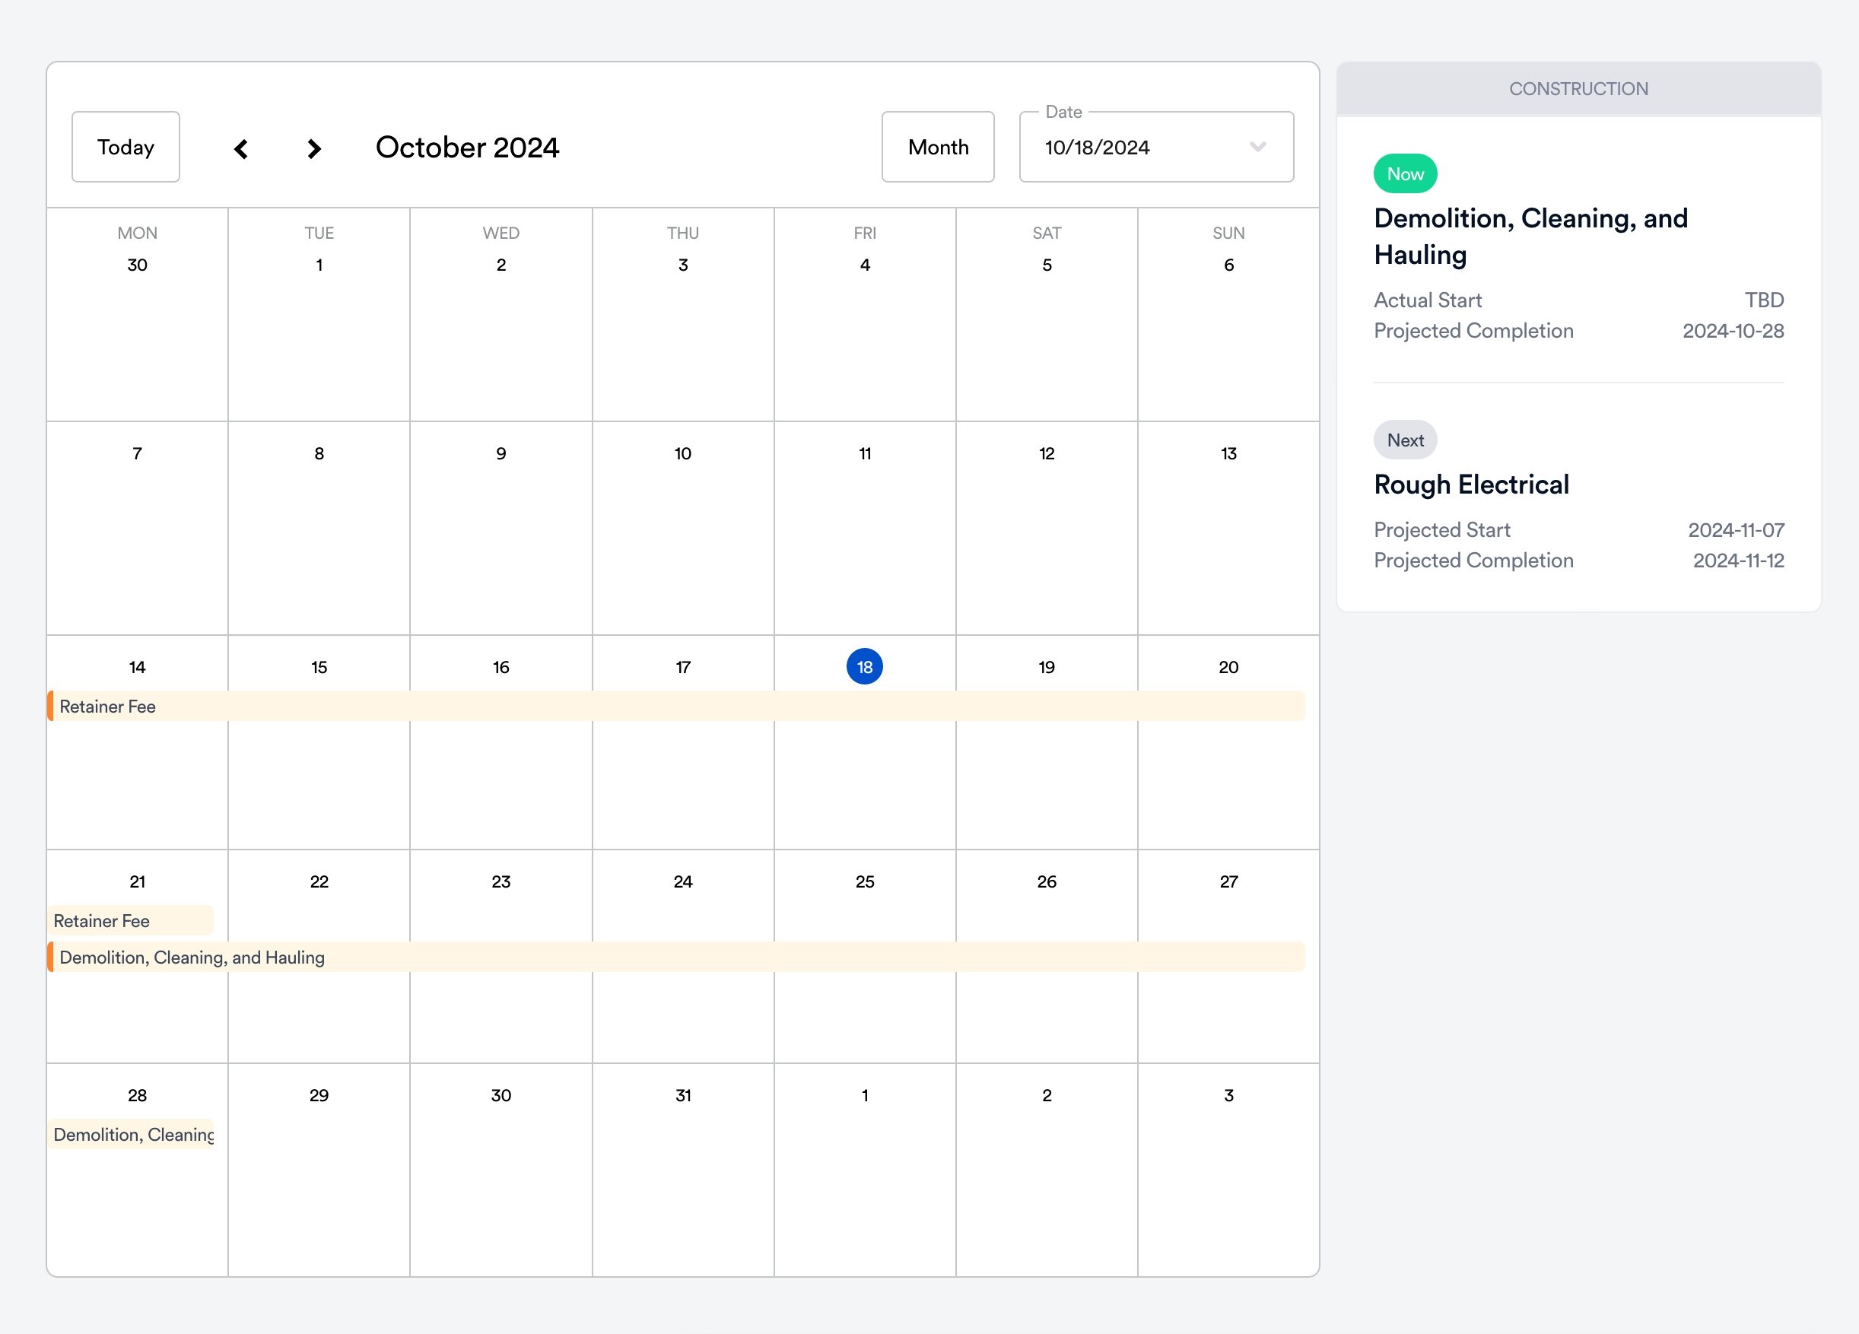1859x1334 pixels.
Task: Go to the previous month arrow
Action: tap(241, 148)
